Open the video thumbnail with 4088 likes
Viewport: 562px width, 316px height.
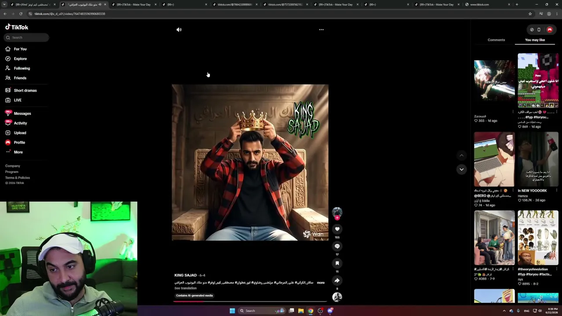(494, 238)
